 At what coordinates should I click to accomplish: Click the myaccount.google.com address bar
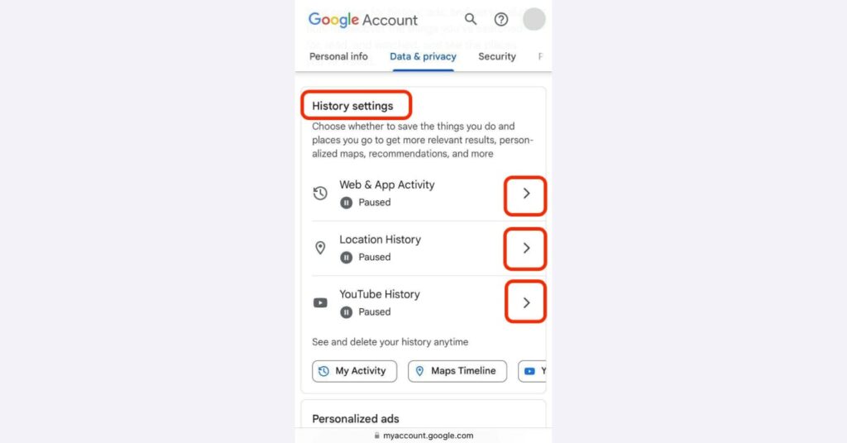point(423,436)
